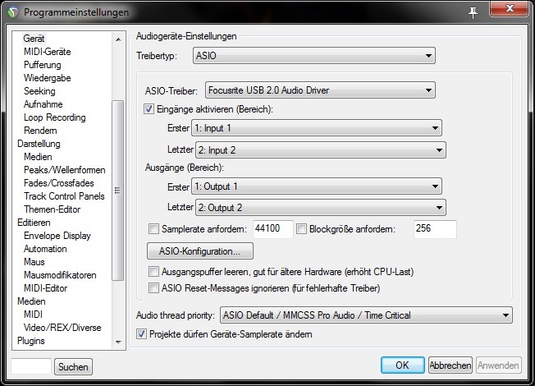Select Plugins category in tree
This screenshot has width=535, height=386.
(x=31, y=341)
